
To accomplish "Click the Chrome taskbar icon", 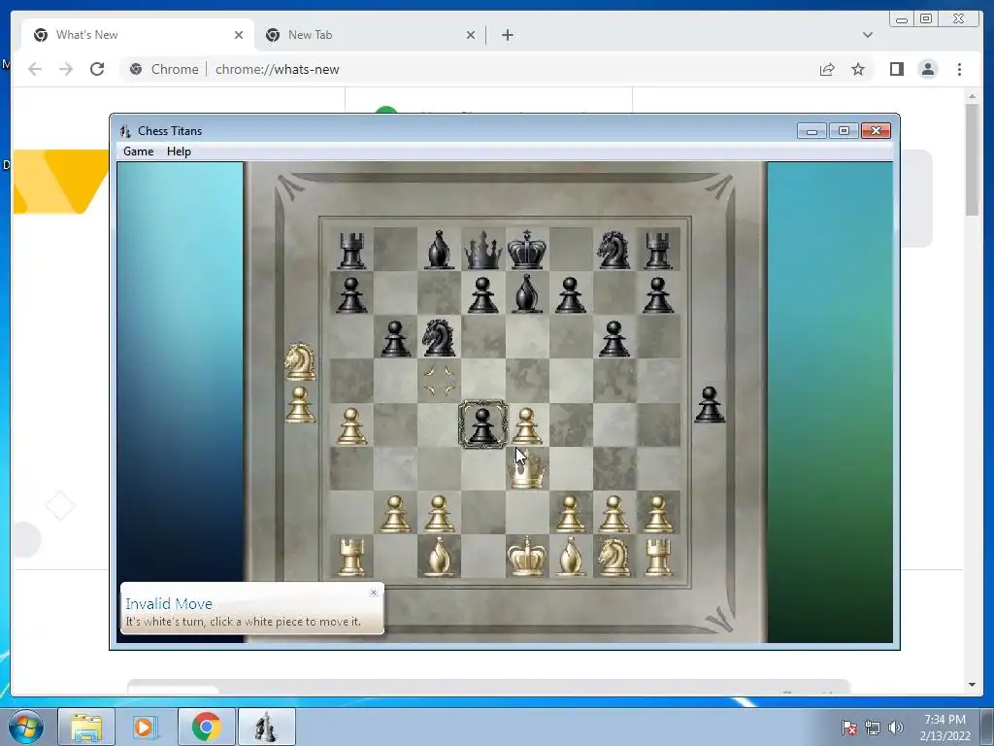I will 206,727.
